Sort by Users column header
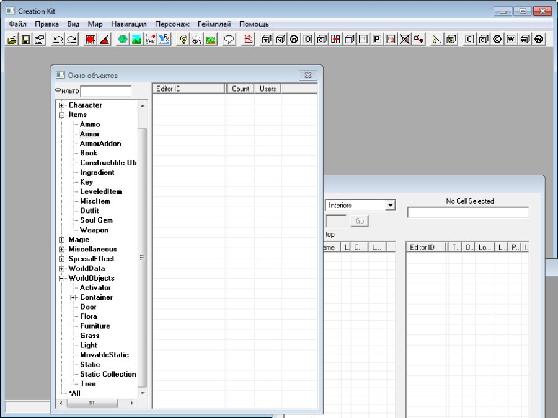Screen dimensions: 558x418 click(x=268, y=89)
